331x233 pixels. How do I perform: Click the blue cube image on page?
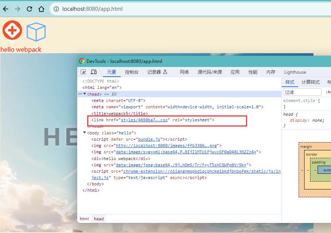(x=36, y=32)
